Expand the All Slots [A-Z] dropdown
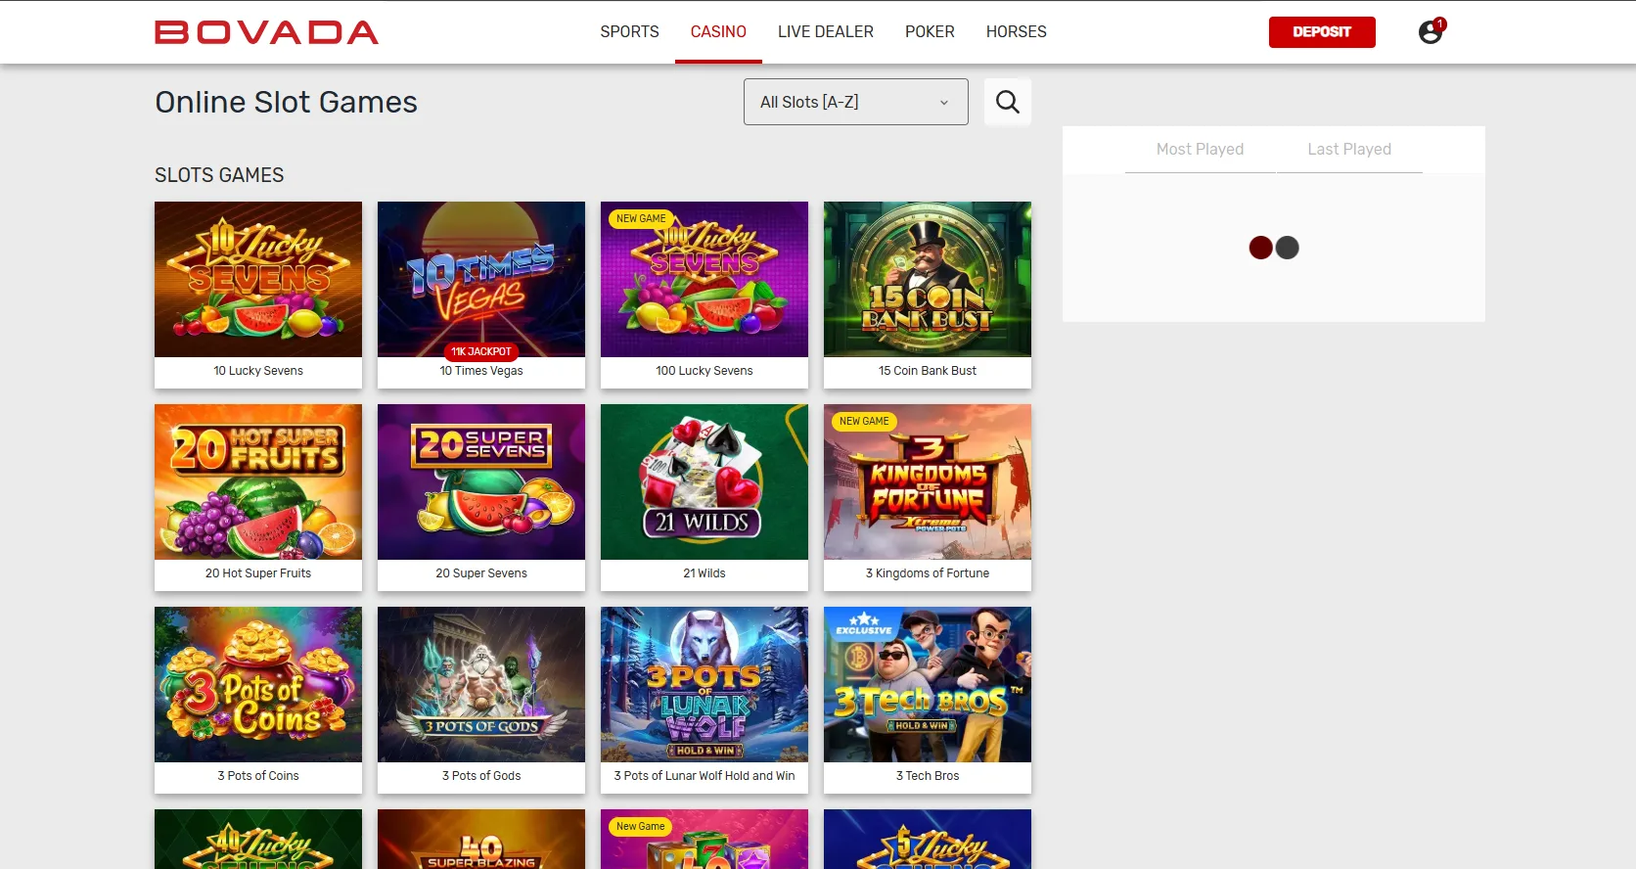 coord(856,102)
